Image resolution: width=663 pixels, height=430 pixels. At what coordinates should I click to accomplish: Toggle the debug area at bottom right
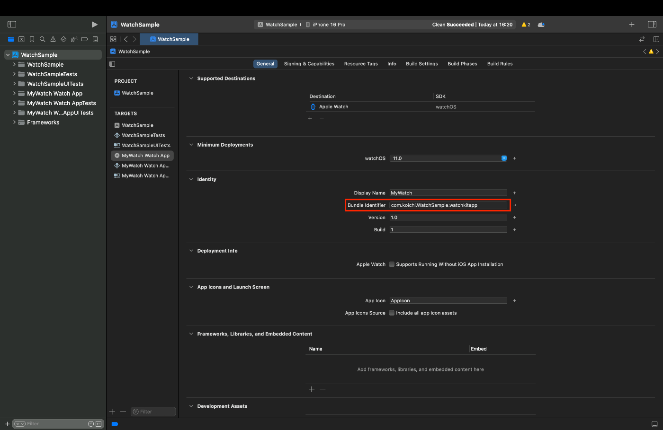click(654, 424)
